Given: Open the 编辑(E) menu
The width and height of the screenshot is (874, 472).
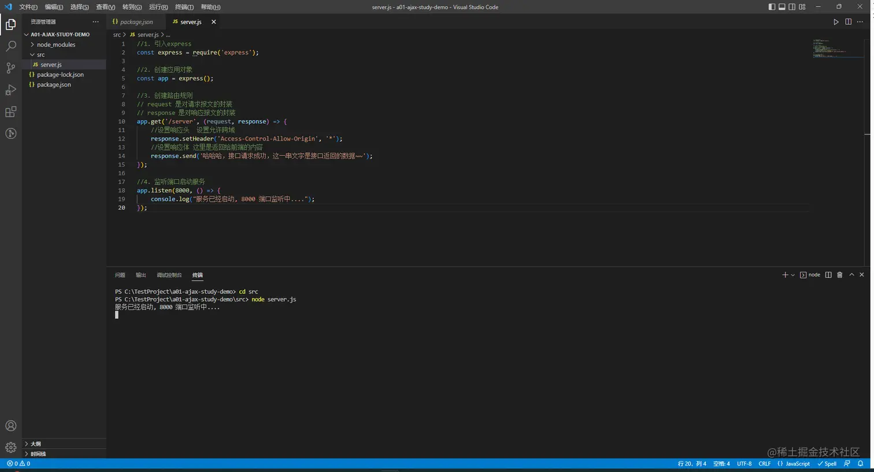Looking at the screenshot, I should coord(54,7).
